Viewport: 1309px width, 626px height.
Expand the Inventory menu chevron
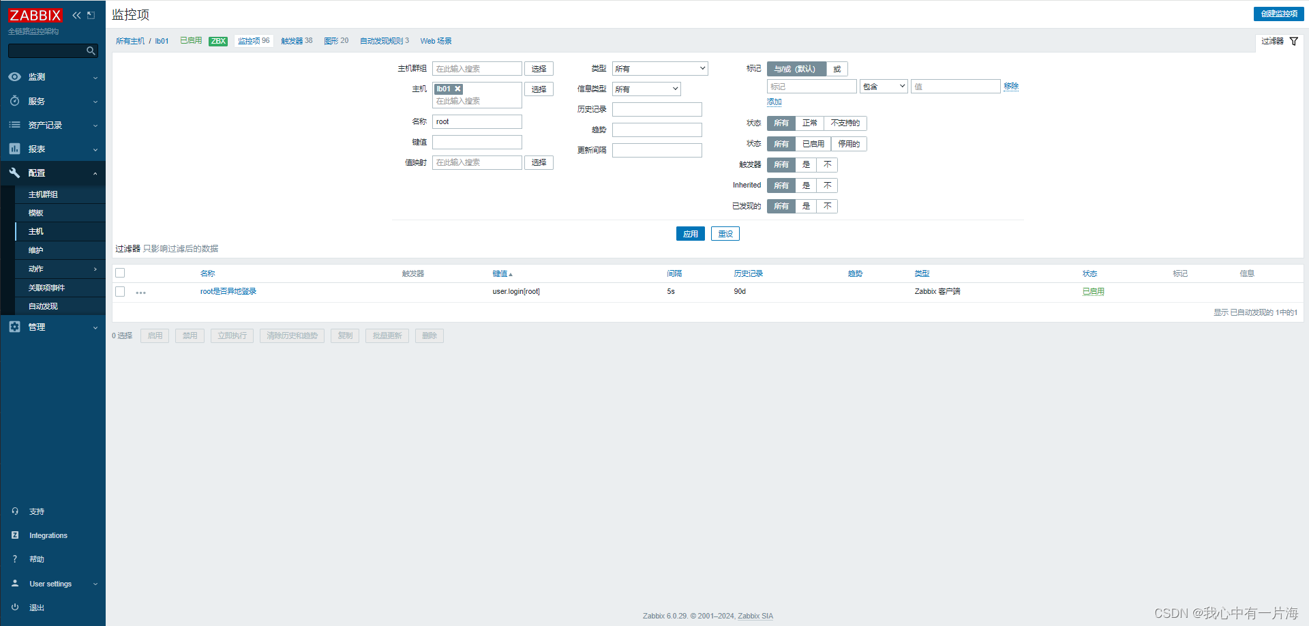[95, 125]
